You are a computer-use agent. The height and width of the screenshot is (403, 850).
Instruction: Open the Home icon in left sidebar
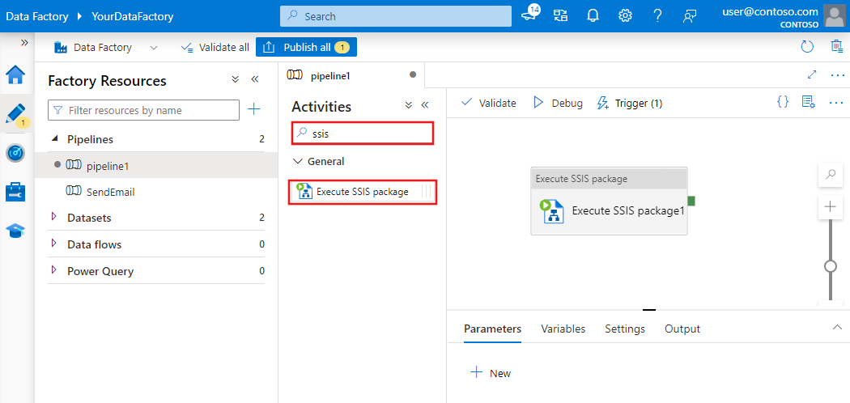15,76
